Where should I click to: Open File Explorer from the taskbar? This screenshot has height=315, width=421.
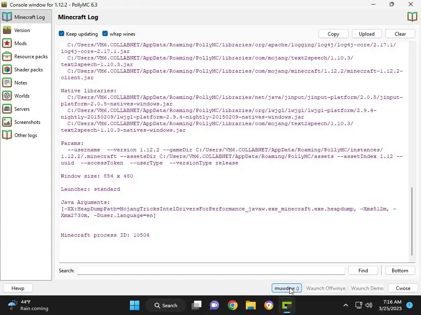point(250,305)
